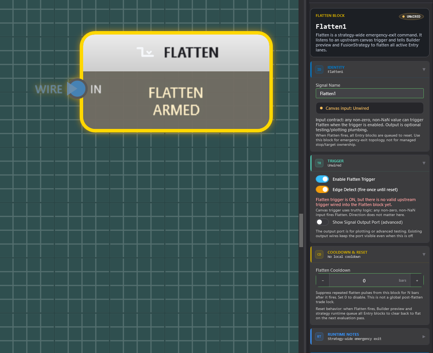Image resolution: width=433 pixels, height=353 pixels.
Task: Click the FLATTEN ARMED node body
Action: 176,101
